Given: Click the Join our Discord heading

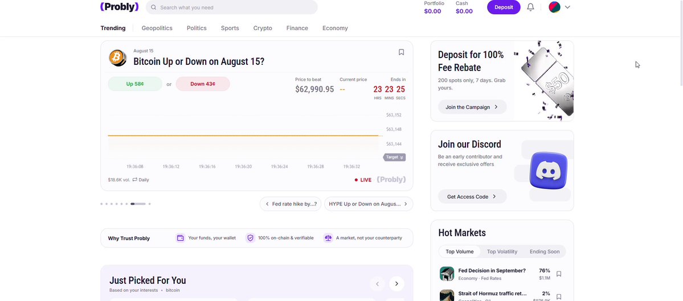Looking at the screenshot, I should [469, 144].
